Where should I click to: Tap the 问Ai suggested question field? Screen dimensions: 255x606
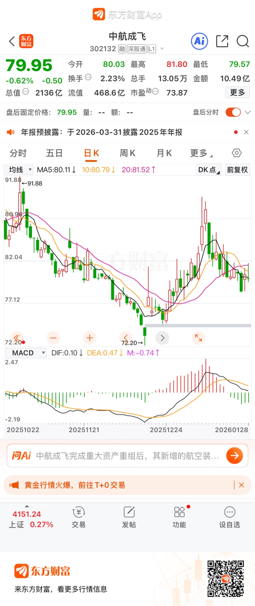click(x=127, y=455)
